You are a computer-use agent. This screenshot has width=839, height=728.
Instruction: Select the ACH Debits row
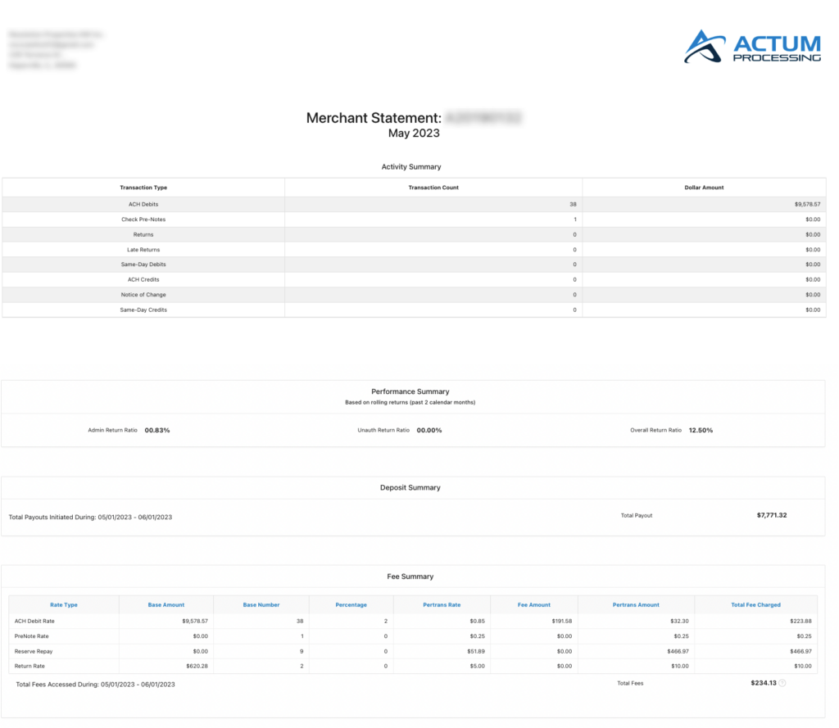click(143, 204)
